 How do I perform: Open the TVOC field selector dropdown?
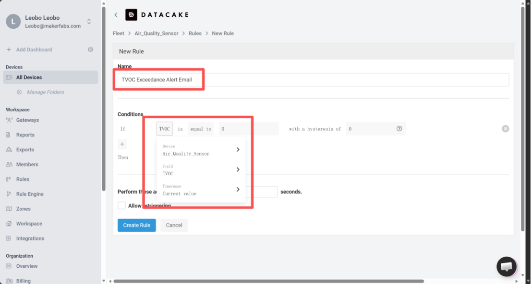(x=164, y=129)
